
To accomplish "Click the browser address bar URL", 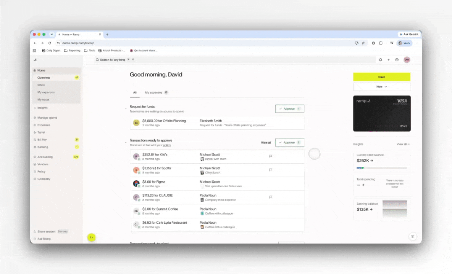I will tap(78, 43).
